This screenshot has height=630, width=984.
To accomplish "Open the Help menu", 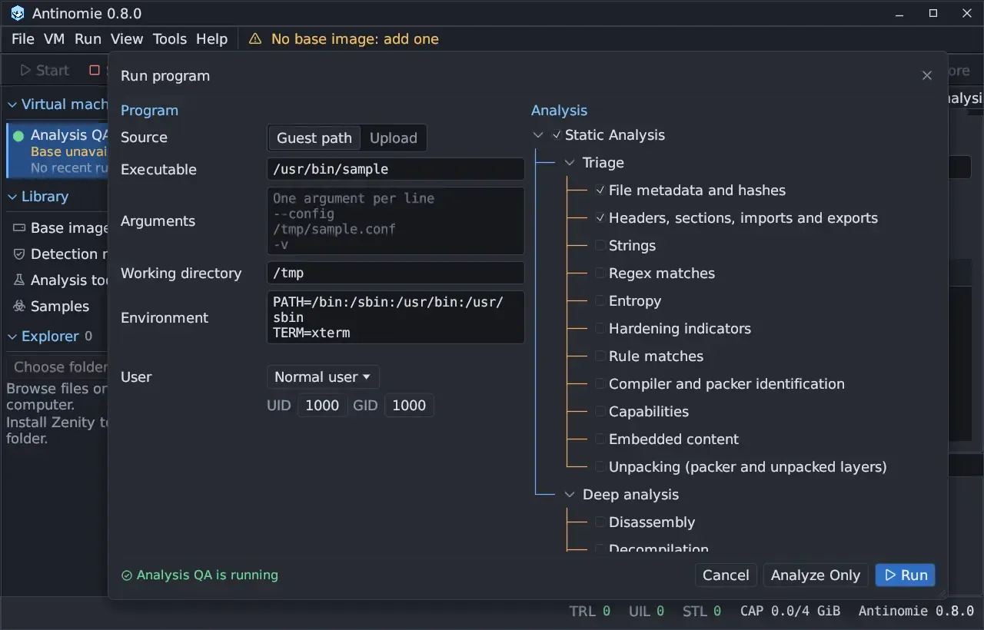I will tap(212, 39).
